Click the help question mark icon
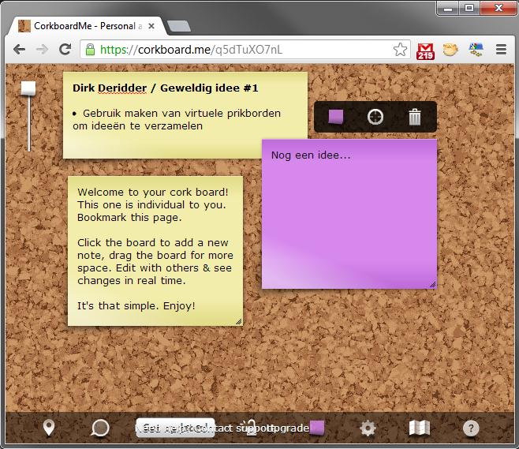This screenshot has width=519, height=449. pos(471,428)
